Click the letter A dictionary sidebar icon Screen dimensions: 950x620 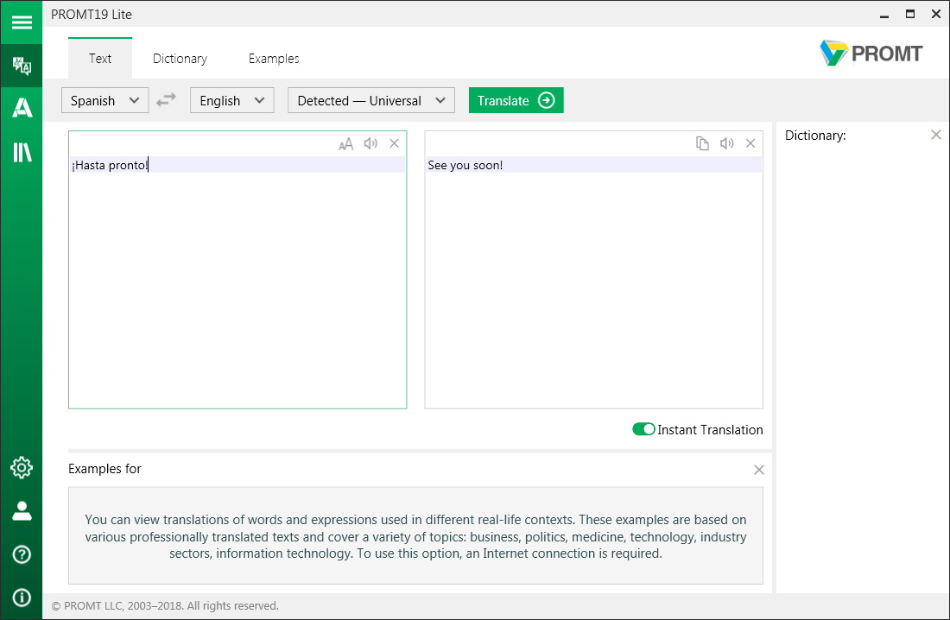[x=22, y=108]
